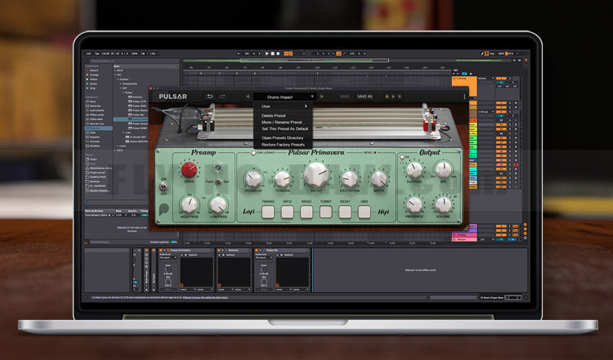Click the Low Pass knob

tap(218, 205)
